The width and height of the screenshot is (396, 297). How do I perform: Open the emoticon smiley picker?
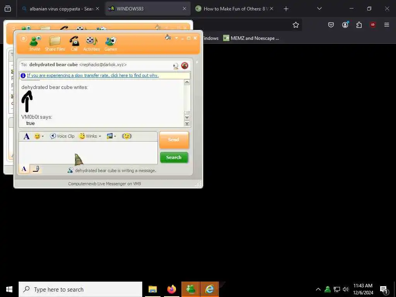point(39,137)
